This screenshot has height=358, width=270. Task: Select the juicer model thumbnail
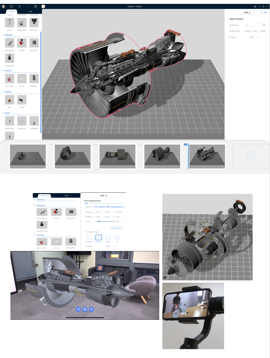[10, 23]
